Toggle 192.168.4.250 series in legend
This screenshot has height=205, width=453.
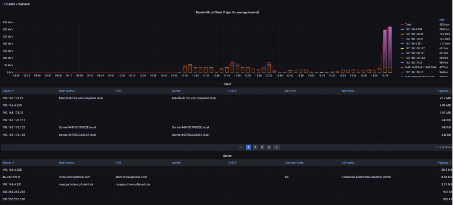click(x=416, y=29)
